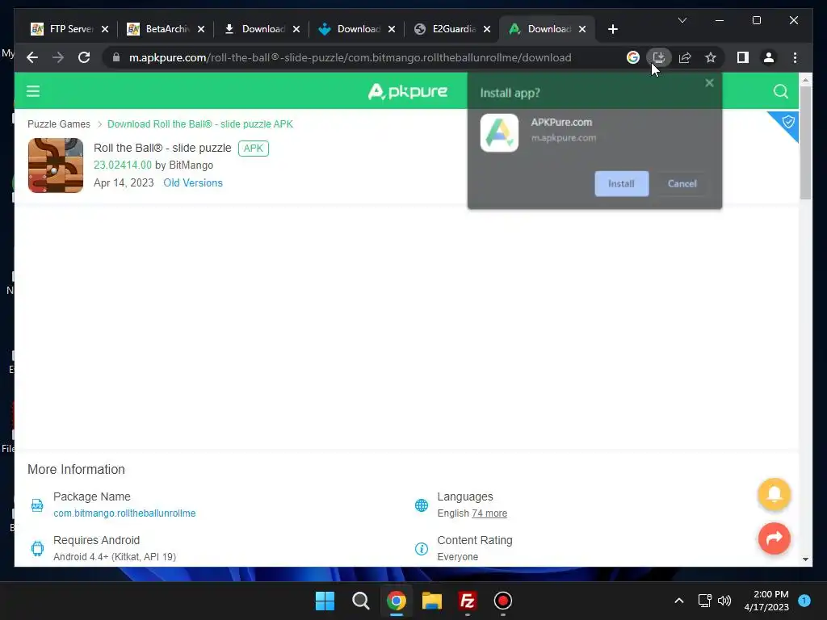Close the E2Guardian tab
The image size is (827, 620).
487,29
